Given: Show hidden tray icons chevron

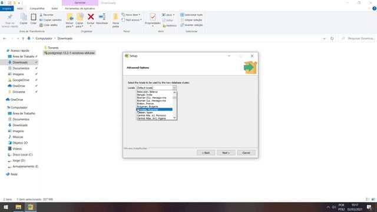Looking at the screenshot, I should 328,207.
